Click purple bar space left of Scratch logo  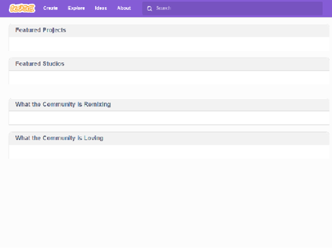pyautogui.click(x=4, y=8)
